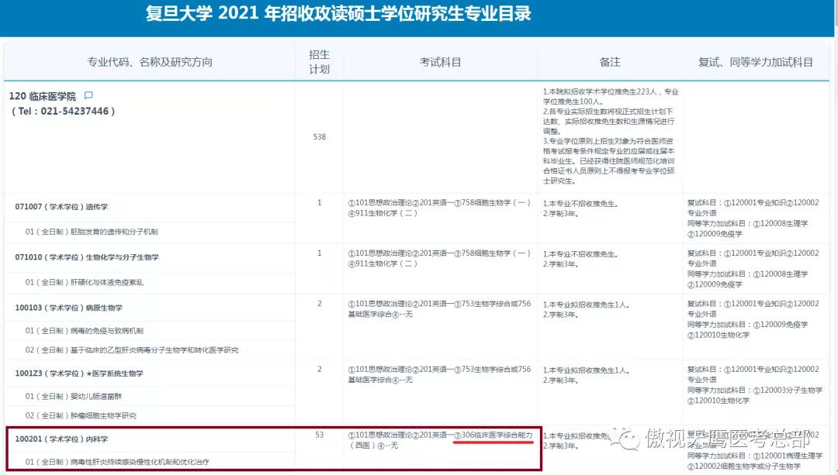
Task: Click the enrollment plan number for 071007 遗传学
Action: [x=319, y=202]
